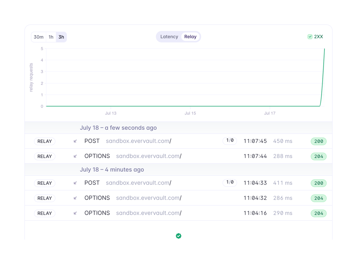This screenshot has width=357, height=264.
Task: Click sandbox.evervault.com on the 11:04:32 OPTIONS row
Action: [x=148, y=198]
